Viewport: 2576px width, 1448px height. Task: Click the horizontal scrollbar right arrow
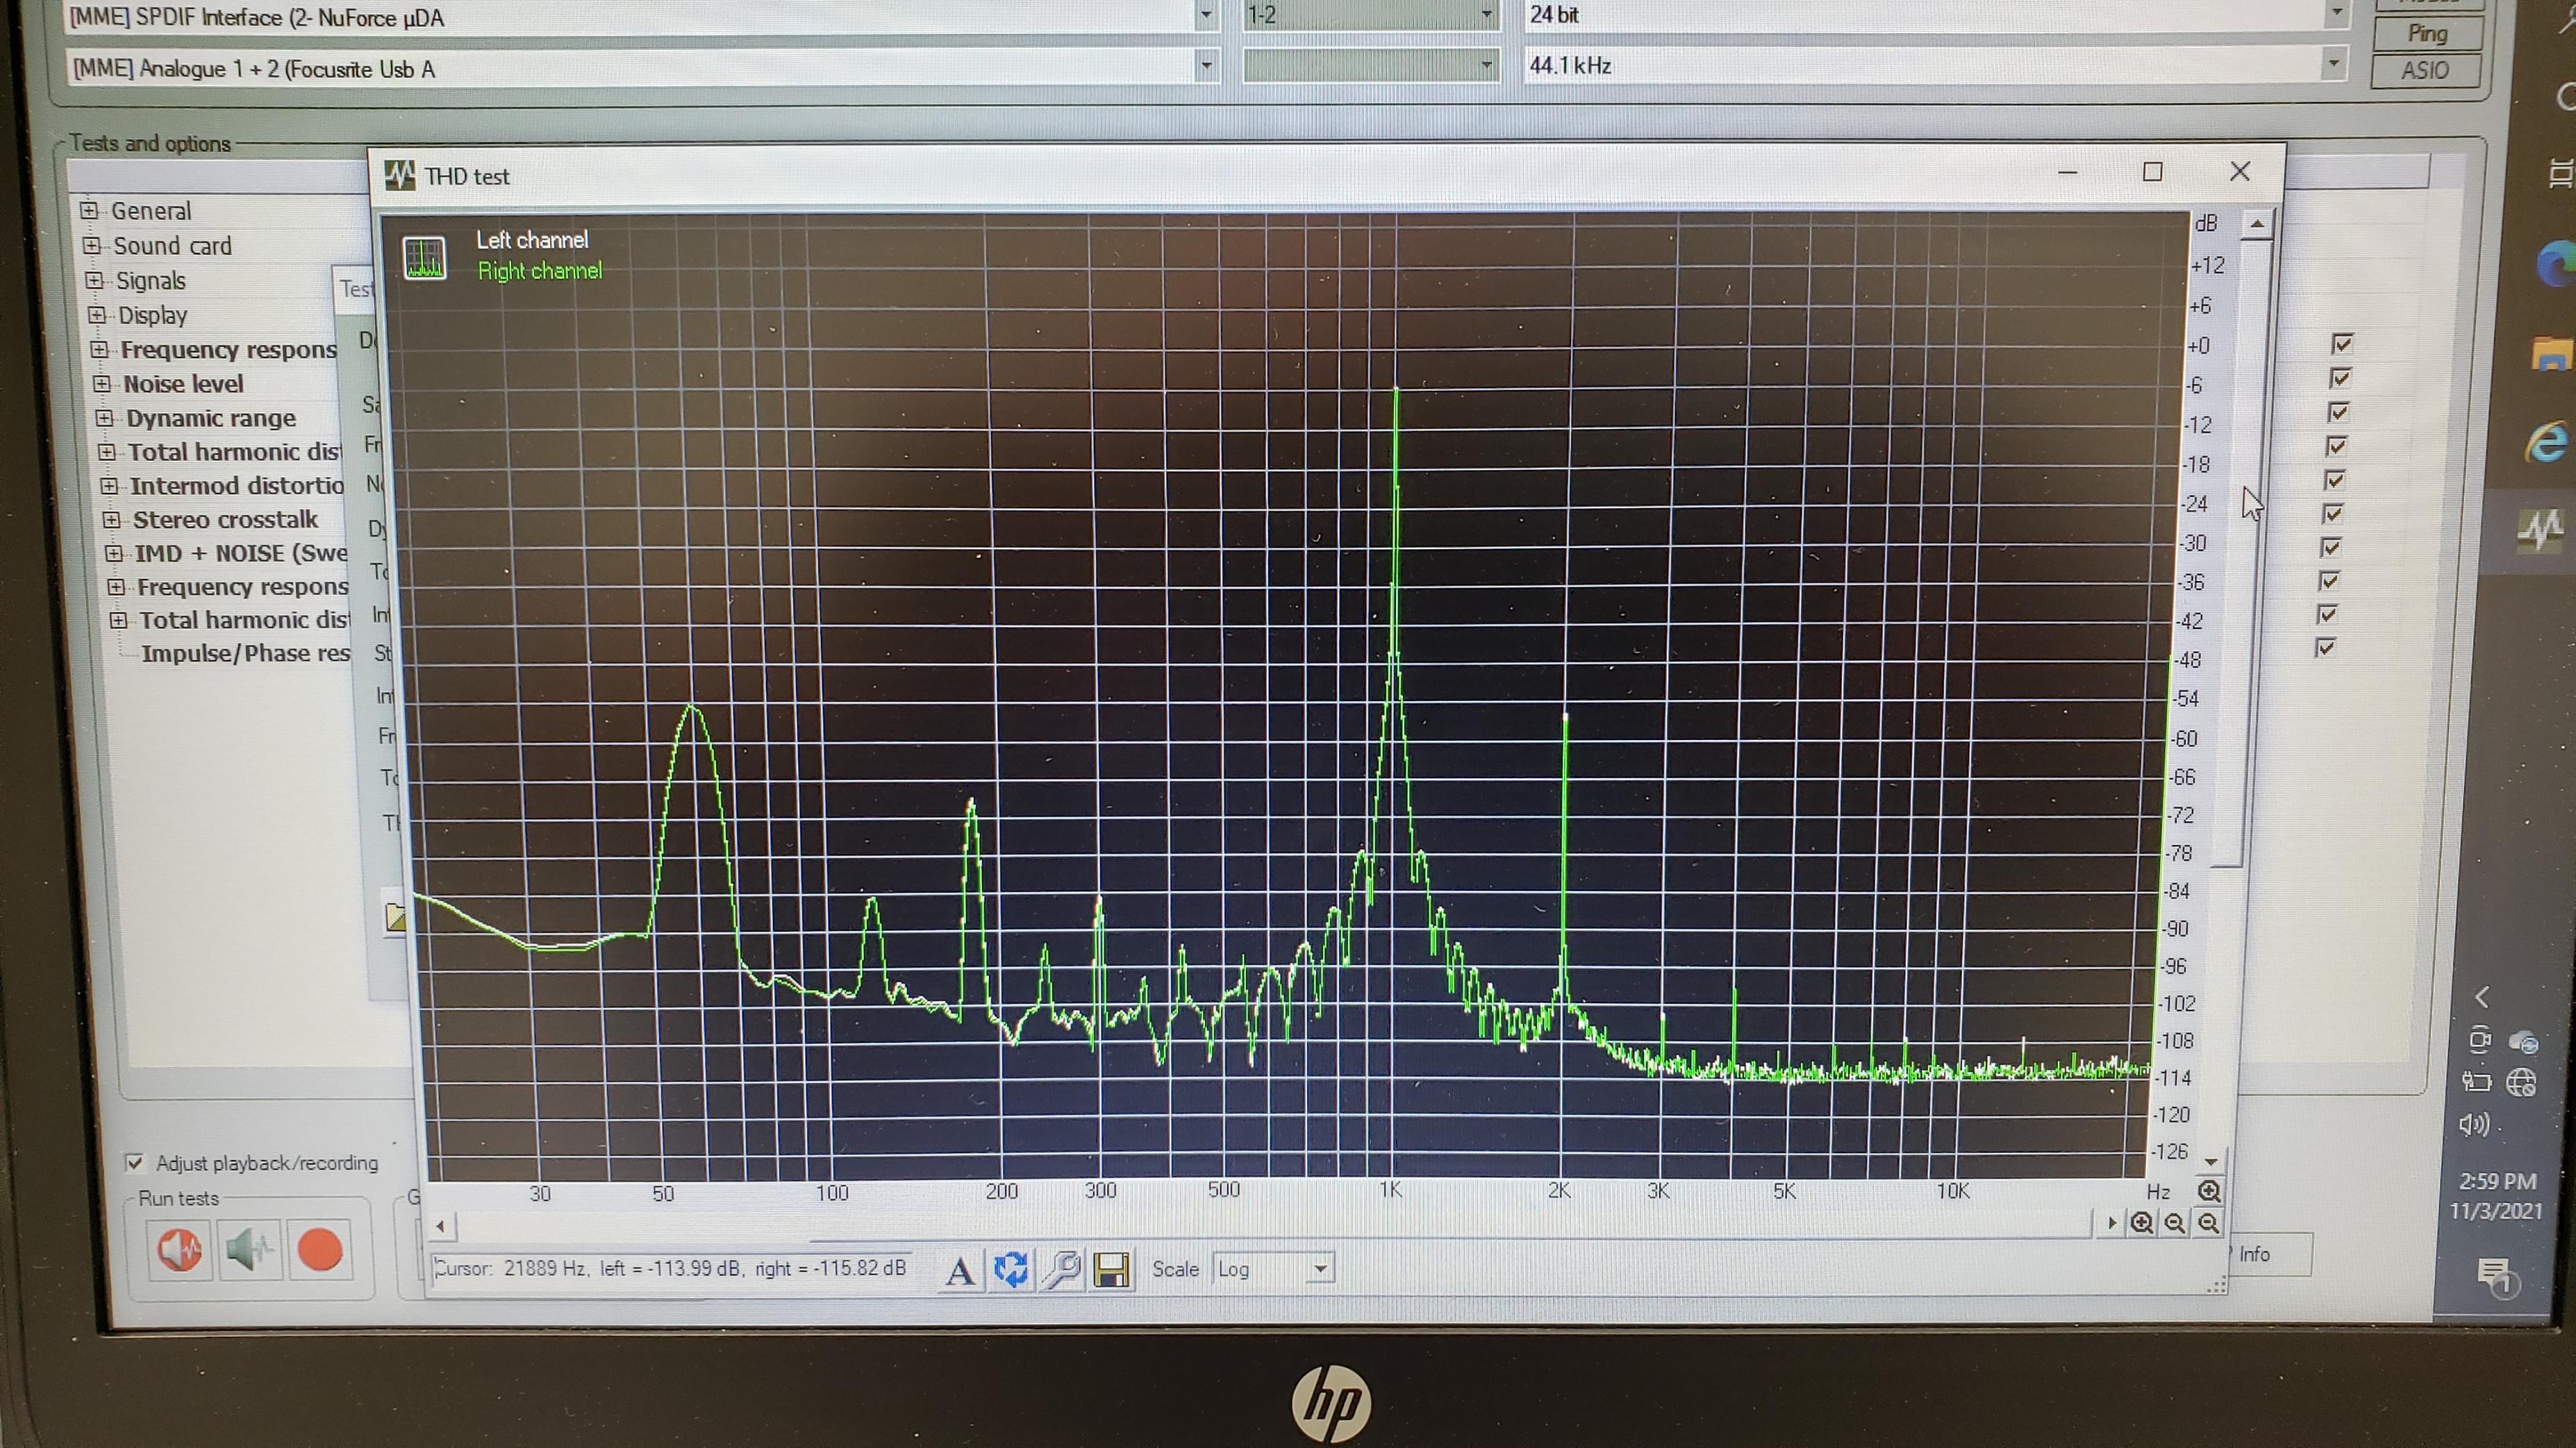2111,1223
